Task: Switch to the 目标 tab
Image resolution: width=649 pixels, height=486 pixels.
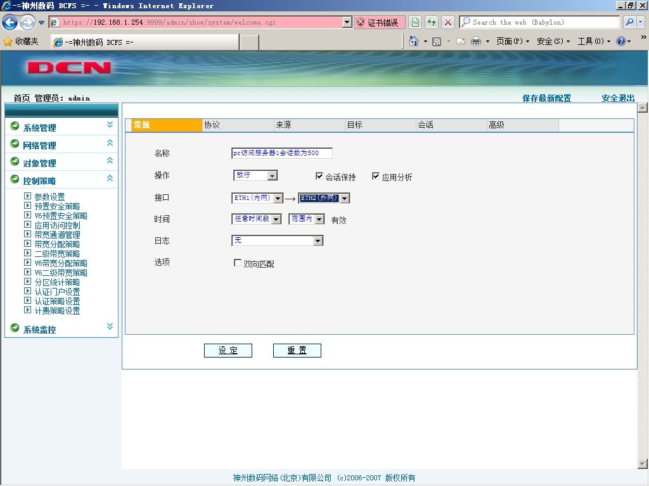Action: [380, 125]
